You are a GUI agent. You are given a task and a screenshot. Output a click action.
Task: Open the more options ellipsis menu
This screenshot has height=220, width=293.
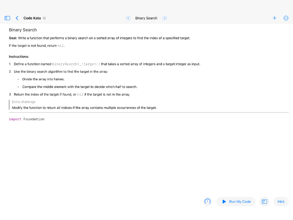pos(286,18)
